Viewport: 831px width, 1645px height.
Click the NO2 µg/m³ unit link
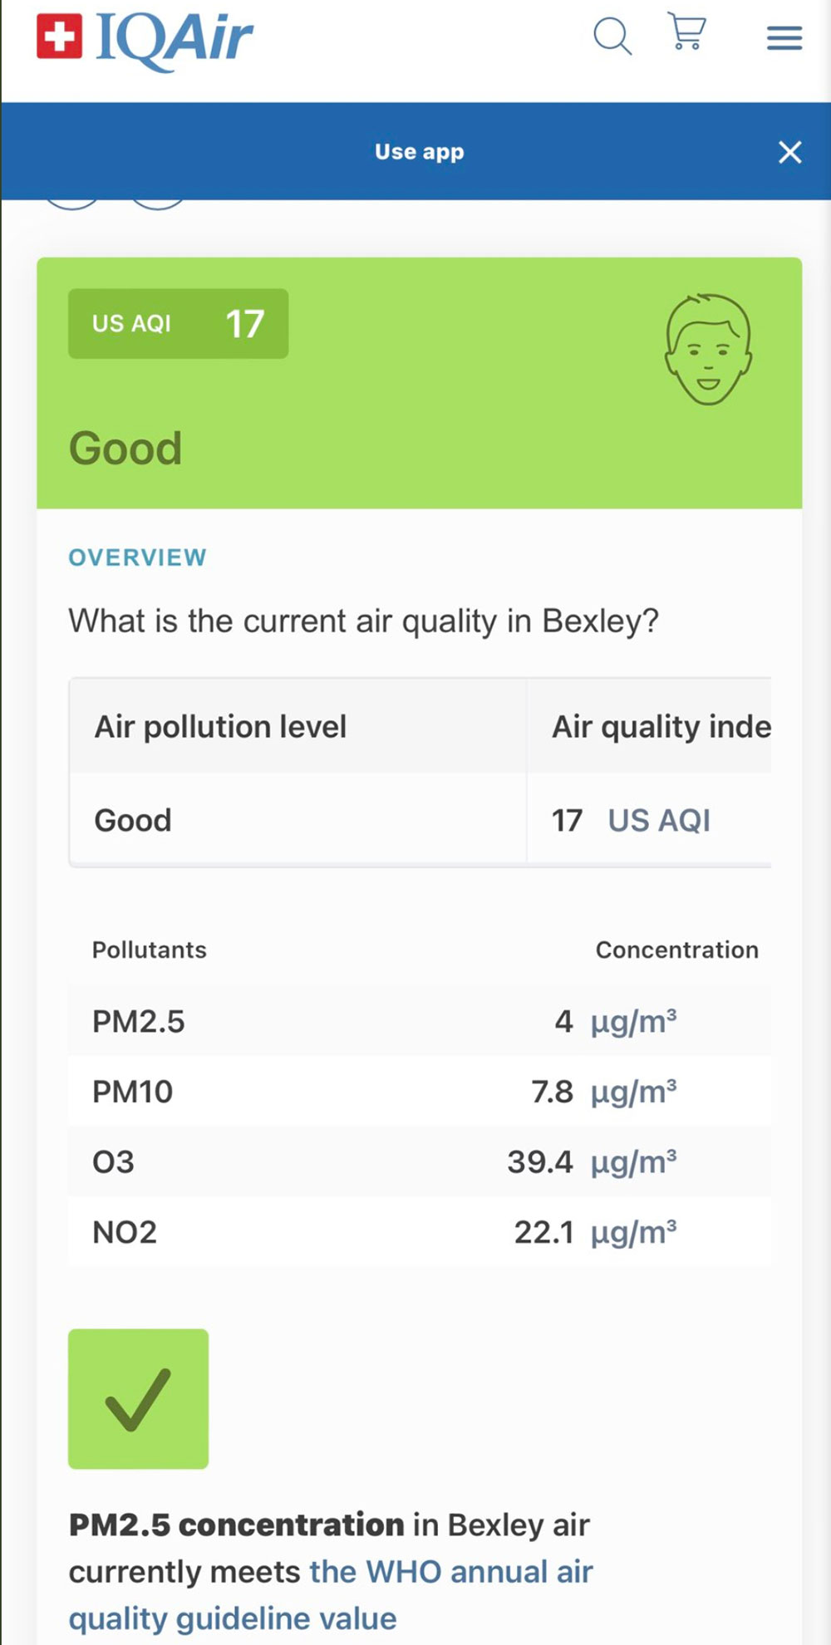pos(633,1232)
